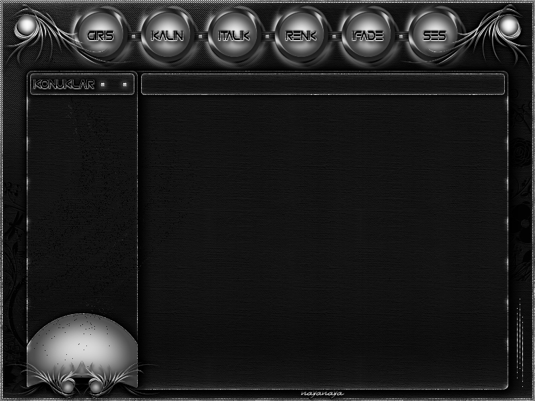Click the glowing orb in top-left corner

click(x=25, y=27)
